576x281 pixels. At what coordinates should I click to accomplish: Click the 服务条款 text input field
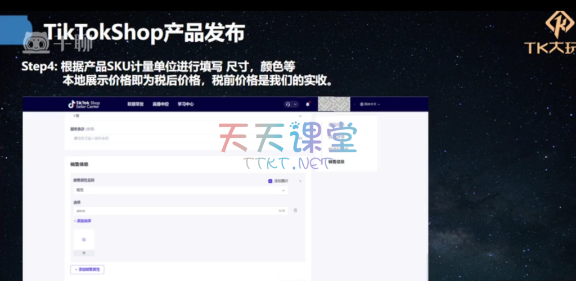coord(180,138)
